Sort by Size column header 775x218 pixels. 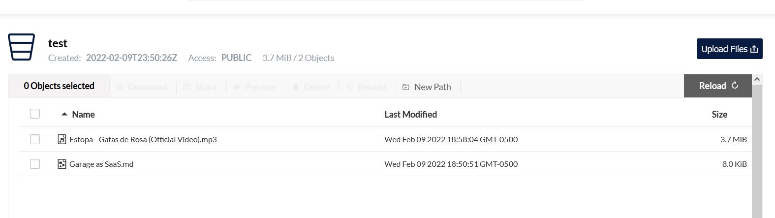(x=719, y=114)
